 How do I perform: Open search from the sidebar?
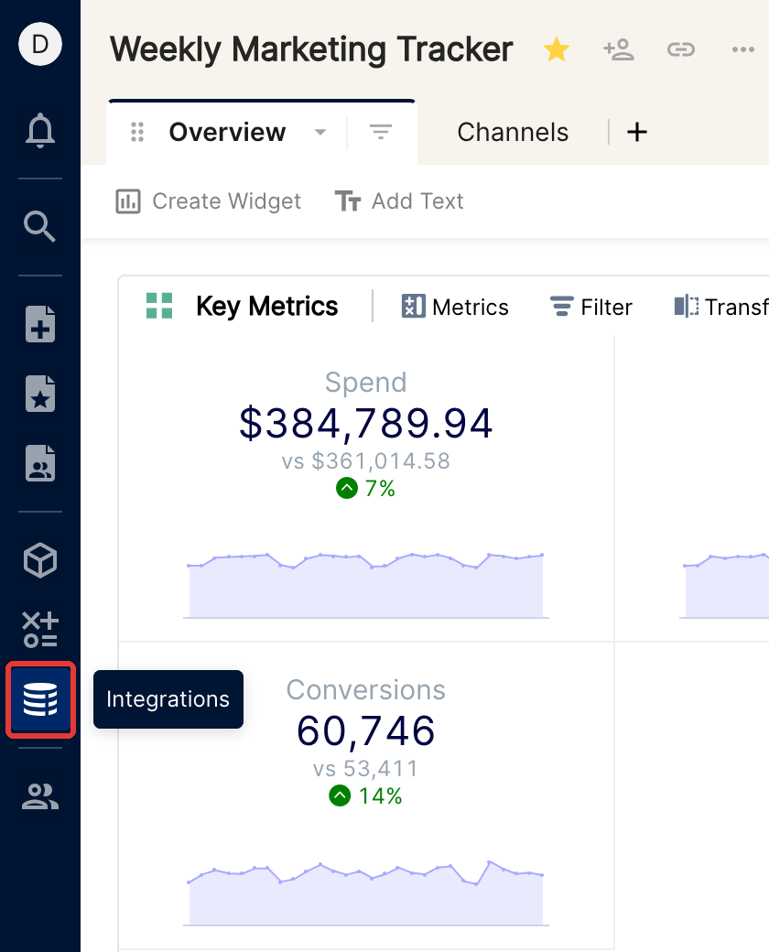pos(40,226)
